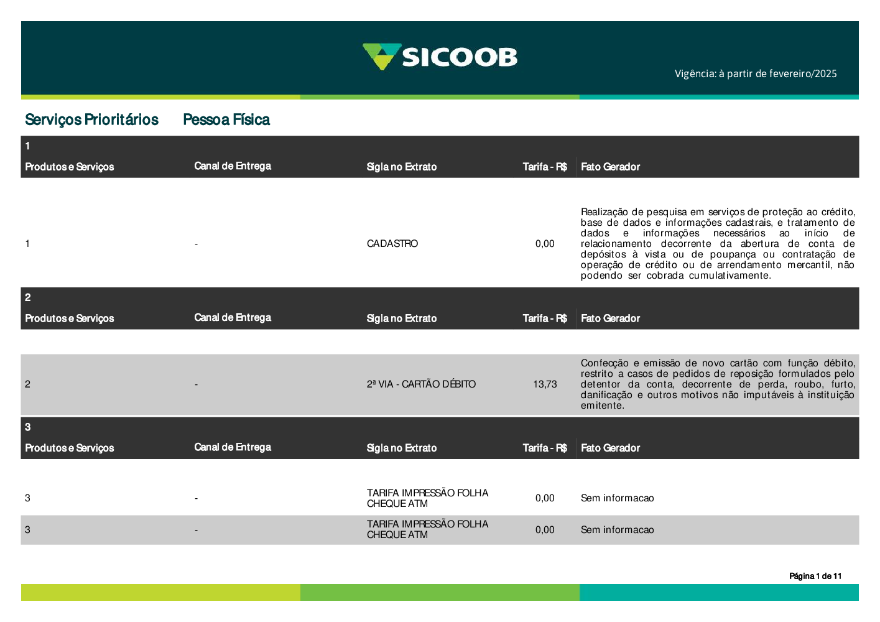Click Tarifa - R$ header in section 1
The image size is (880, 622).
pos(545,167)
